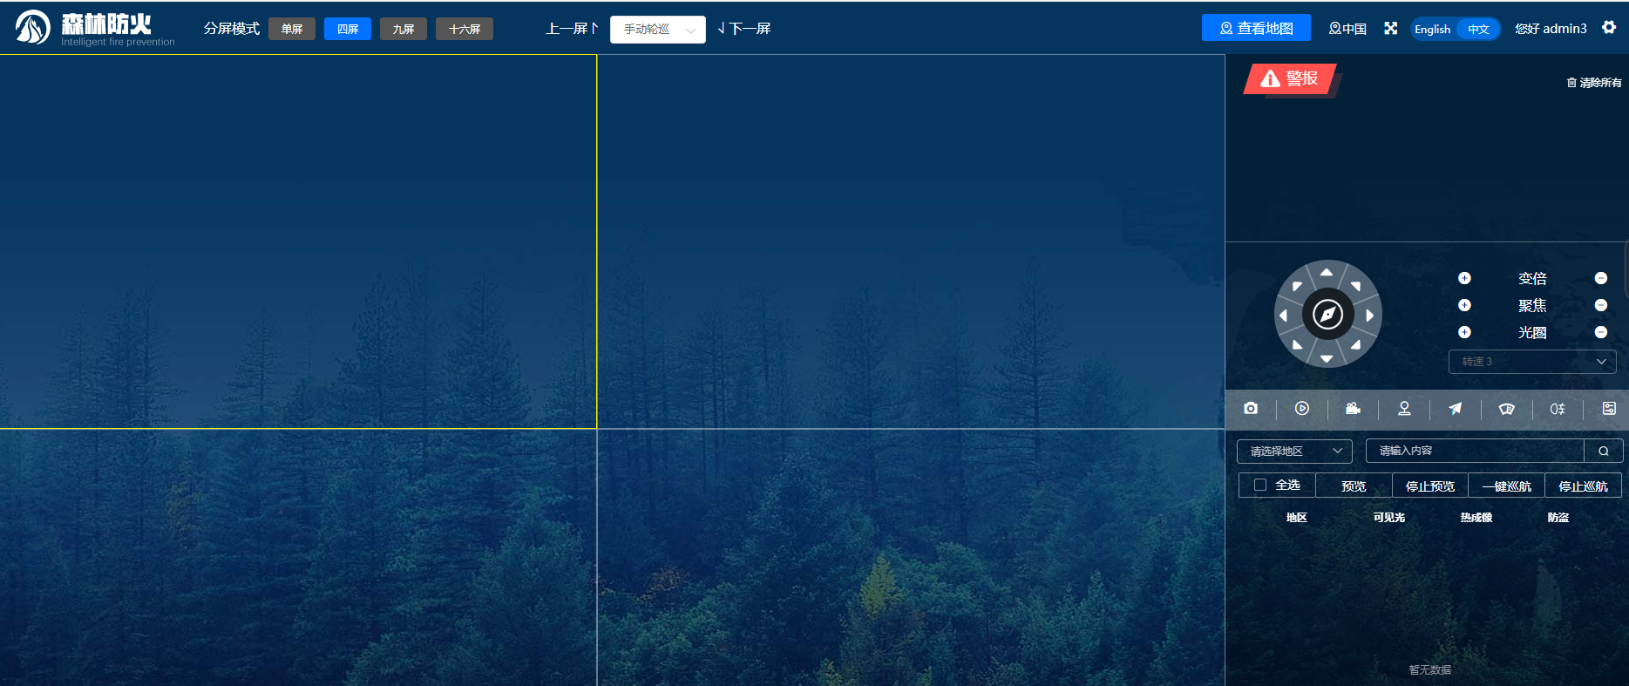Click the 一键巡航 one-key cruise button

click(1506, 486)
